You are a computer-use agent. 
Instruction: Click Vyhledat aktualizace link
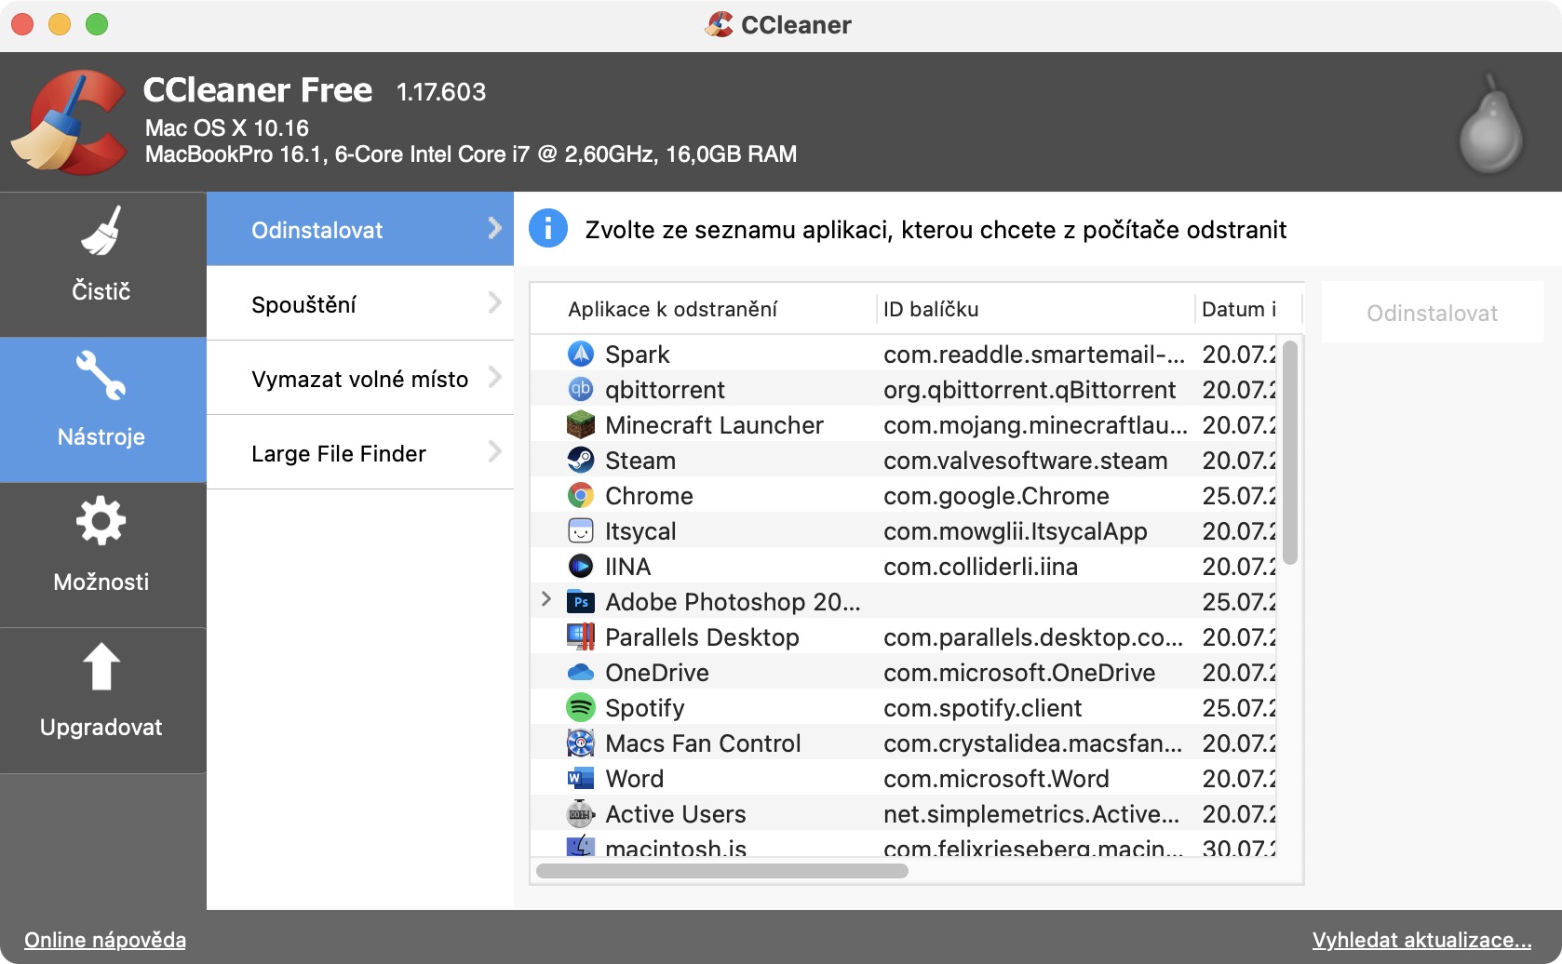tap(1421, 940)
